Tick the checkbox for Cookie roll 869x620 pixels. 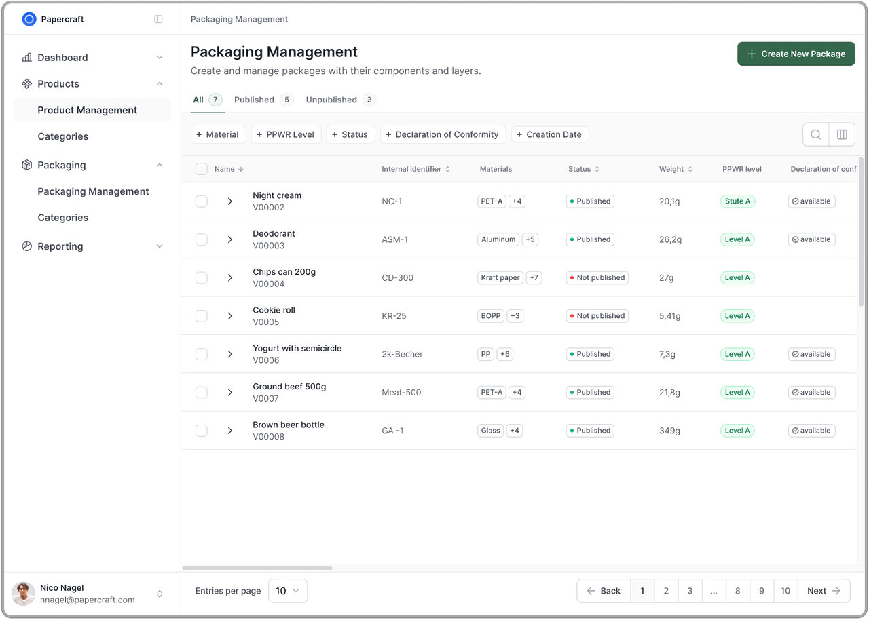click(202, 316)
